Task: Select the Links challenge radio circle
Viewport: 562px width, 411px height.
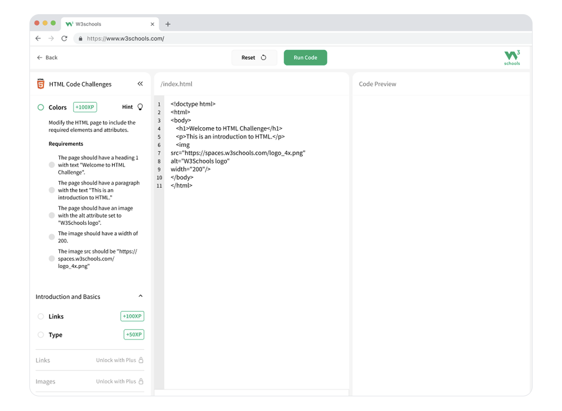Action: [41, 317]
